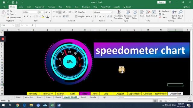193x108 pixels.
Task: Click the Save icon in quick access toolbar
Action: tap(4, 2)
